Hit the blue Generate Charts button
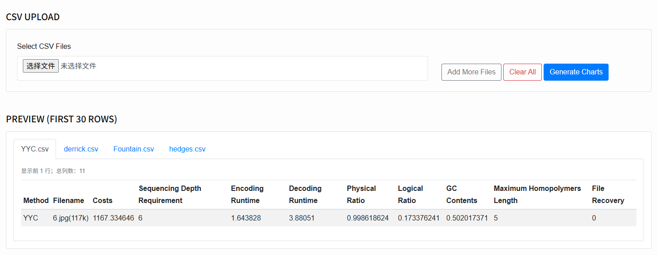Image resolution: width=657 pixels, height=255 pixels. pyautogui.click(x=576, y=72)
